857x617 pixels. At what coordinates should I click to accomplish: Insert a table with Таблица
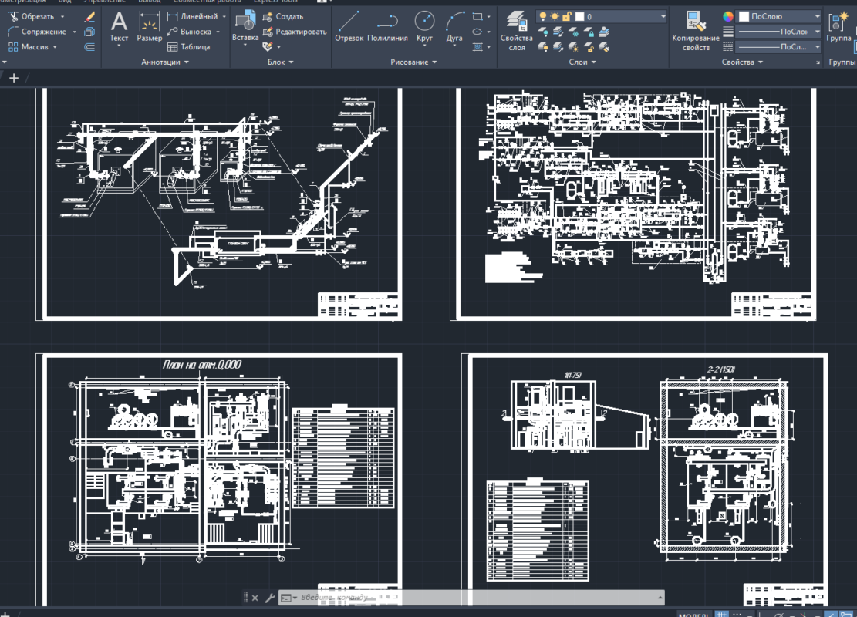(x=188, y=47)
